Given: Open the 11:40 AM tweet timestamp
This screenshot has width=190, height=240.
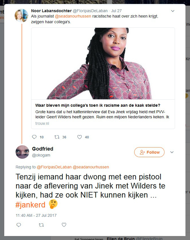Looking at the screenshot, I should point(36,215).
